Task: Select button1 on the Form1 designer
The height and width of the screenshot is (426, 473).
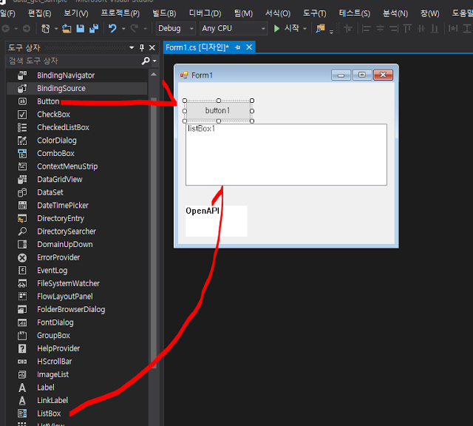Action: pos(218,110)
